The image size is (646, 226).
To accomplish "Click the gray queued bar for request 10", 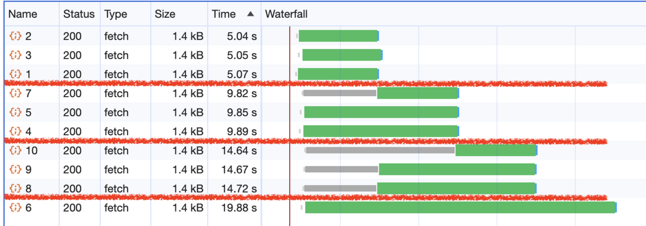I will 381,150.
